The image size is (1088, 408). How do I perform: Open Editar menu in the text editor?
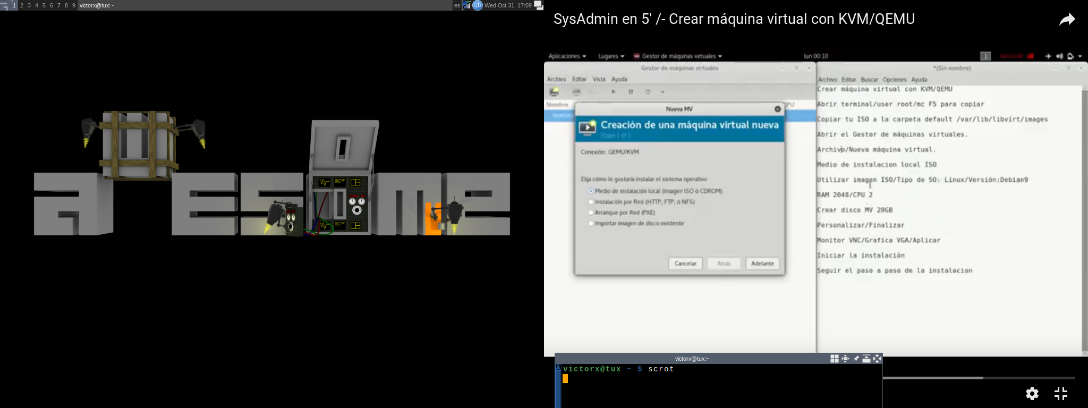point(848,80)
